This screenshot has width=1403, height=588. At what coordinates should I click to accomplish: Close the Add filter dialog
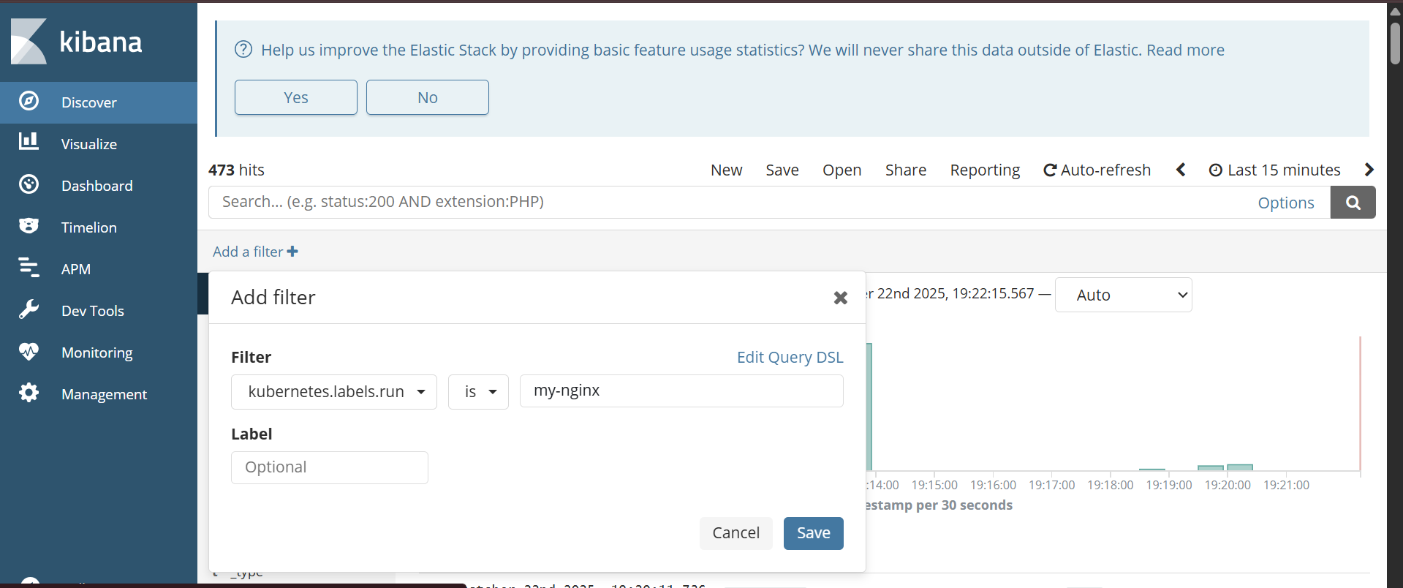click(x=840, y=298)
